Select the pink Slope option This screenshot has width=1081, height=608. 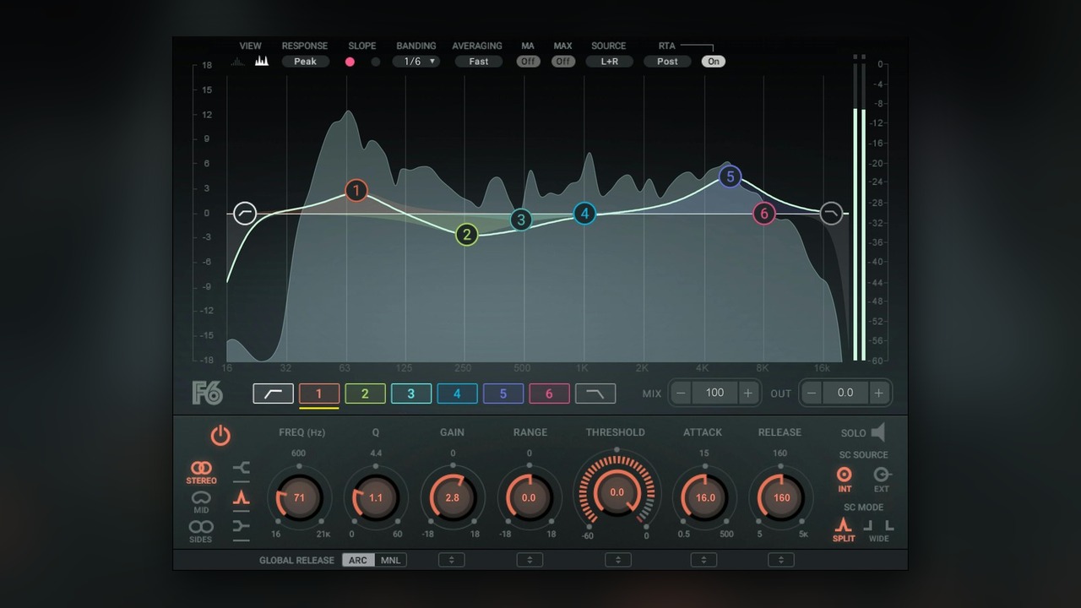pyautogui.click(x=350, y=62)
